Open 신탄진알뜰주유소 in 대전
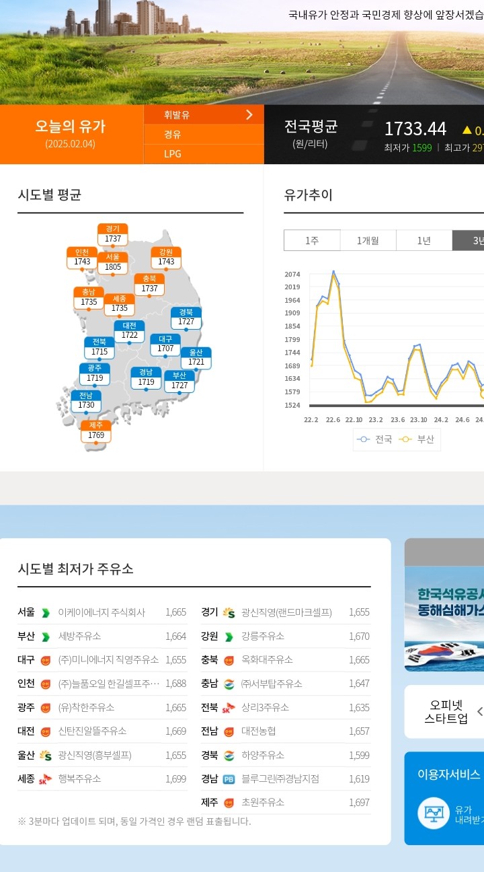This screenshot has width=484, height=872. [x=93, y=731]
